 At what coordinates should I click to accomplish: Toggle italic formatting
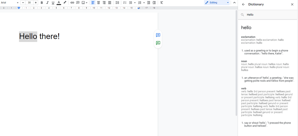tap(47, 3)
